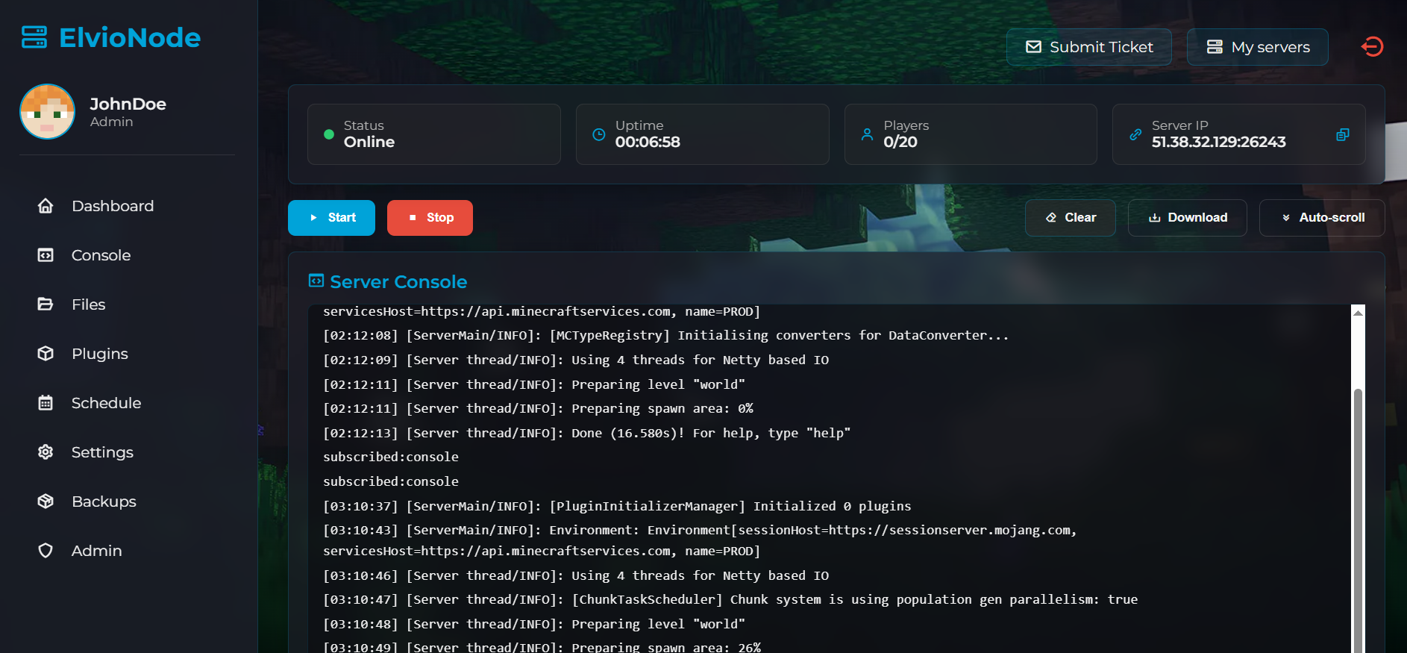Click the Status Online text
1407x653 pixels.
click(369, 142)
